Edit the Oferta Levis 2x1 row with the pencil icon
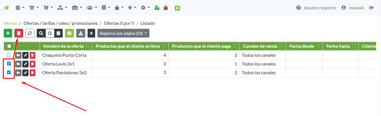 click(25, 64)
